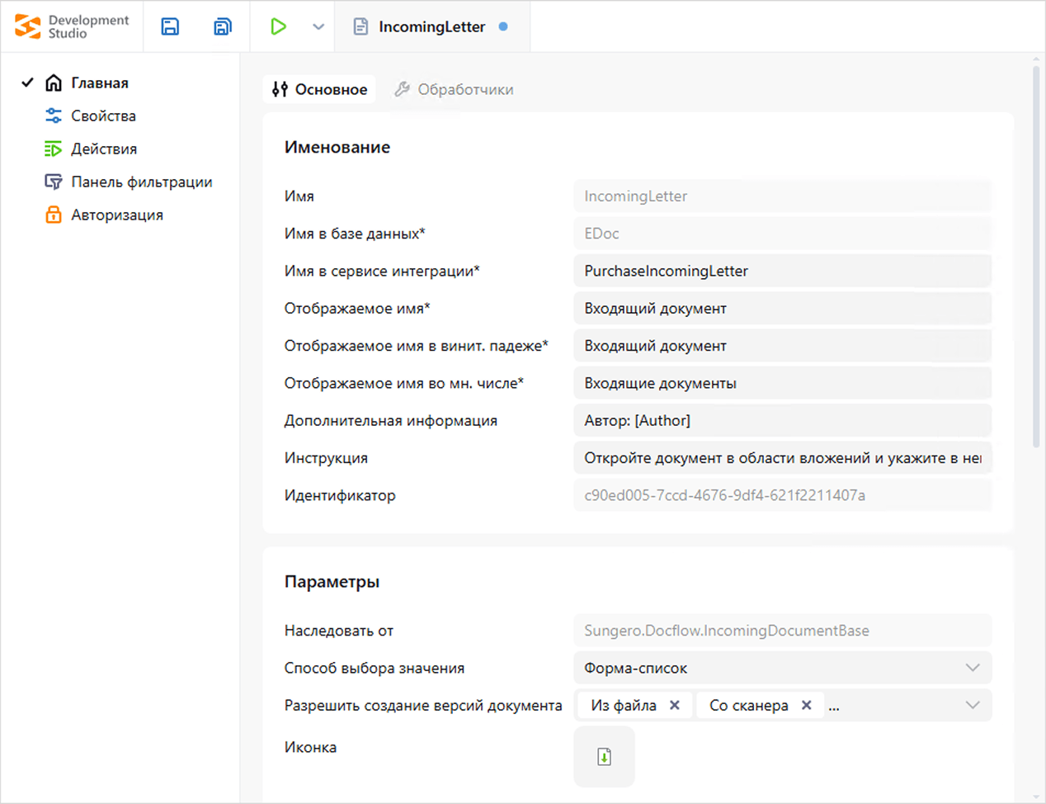
Task: Click the Отображаемое имя input field
Action: [x=782, y=309]
